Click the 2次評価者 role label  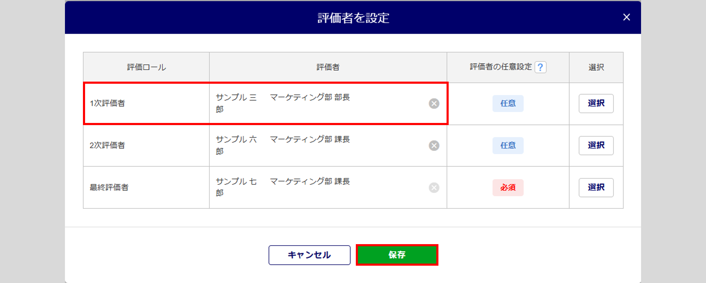[107, 145]
